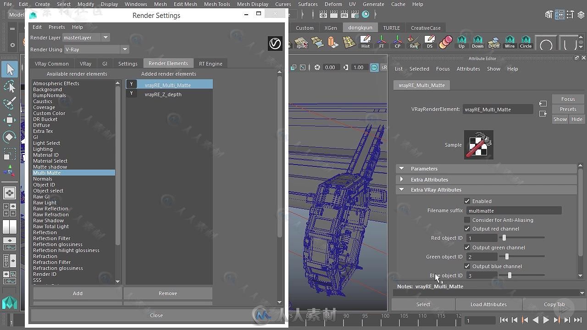Click the Rev shelf button
This screenshot has width=587, height=330.
coord(414,42)
